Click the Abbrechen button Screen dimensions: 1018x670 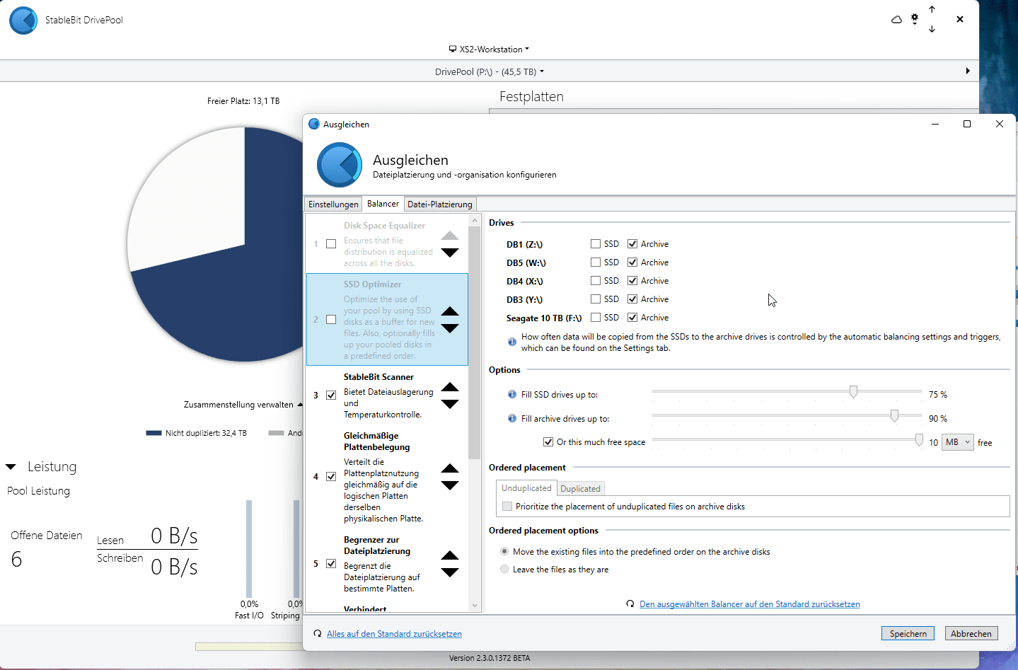971,633
